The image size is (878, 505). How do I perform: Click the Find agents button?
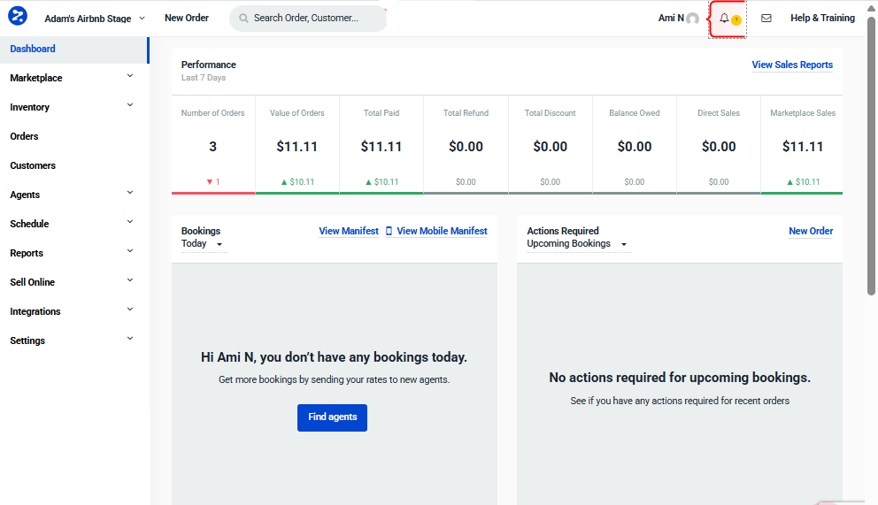(x=332, y=417)
